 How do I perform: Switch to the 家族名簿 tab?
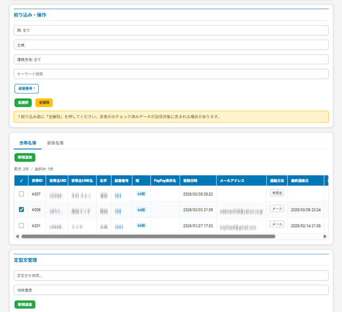pyautogui.click(x=55, y=143)
